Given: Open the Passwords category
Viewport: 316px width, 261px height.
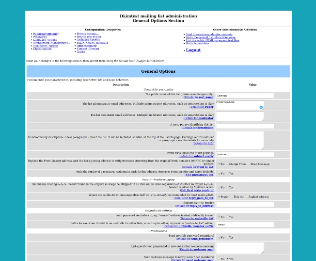Looking at the screenshot, I should pyautogui.click(x=40, y=37).
